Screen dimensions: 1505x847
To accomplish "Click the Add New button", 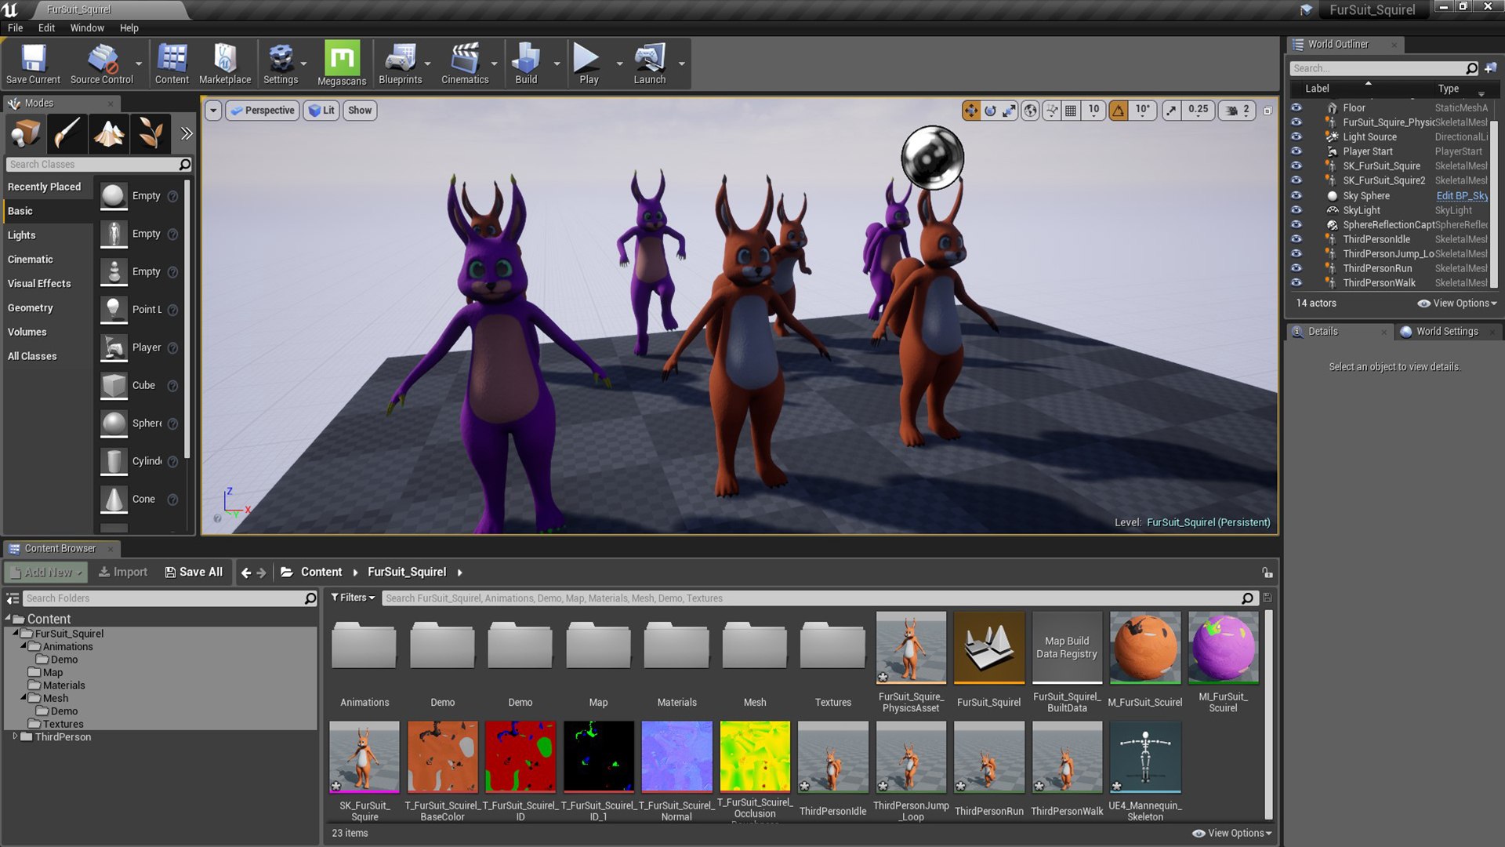I will tap(45, 573).
